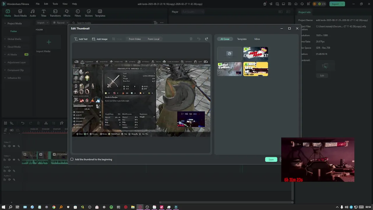Open the Effects tab
The width and height of the screenshot is (373, 210).
67,13
